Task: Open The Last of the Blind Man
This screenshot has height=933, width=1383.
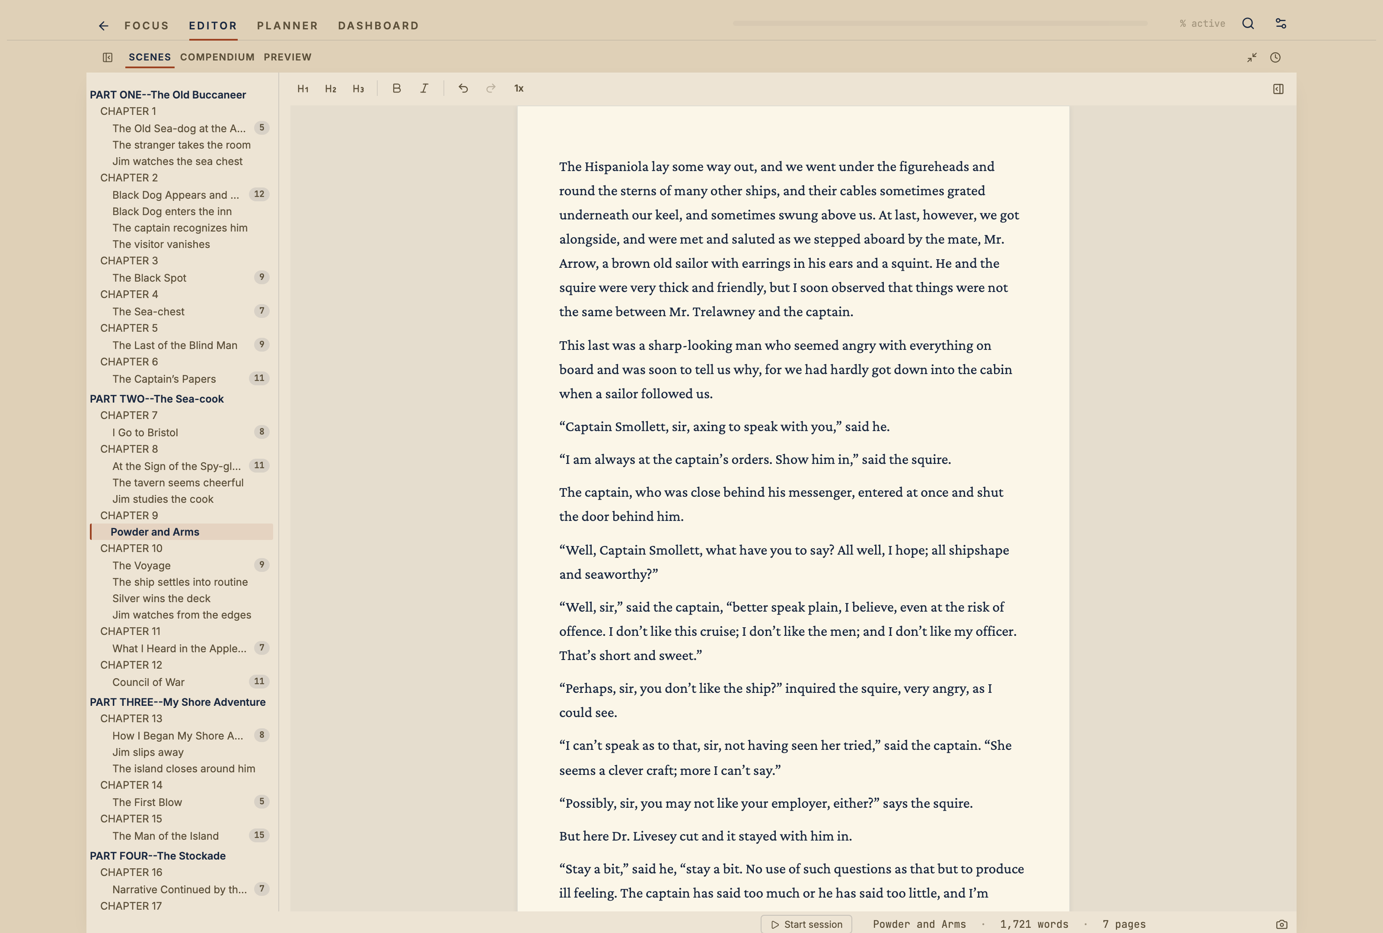Action: click(175, 346)
